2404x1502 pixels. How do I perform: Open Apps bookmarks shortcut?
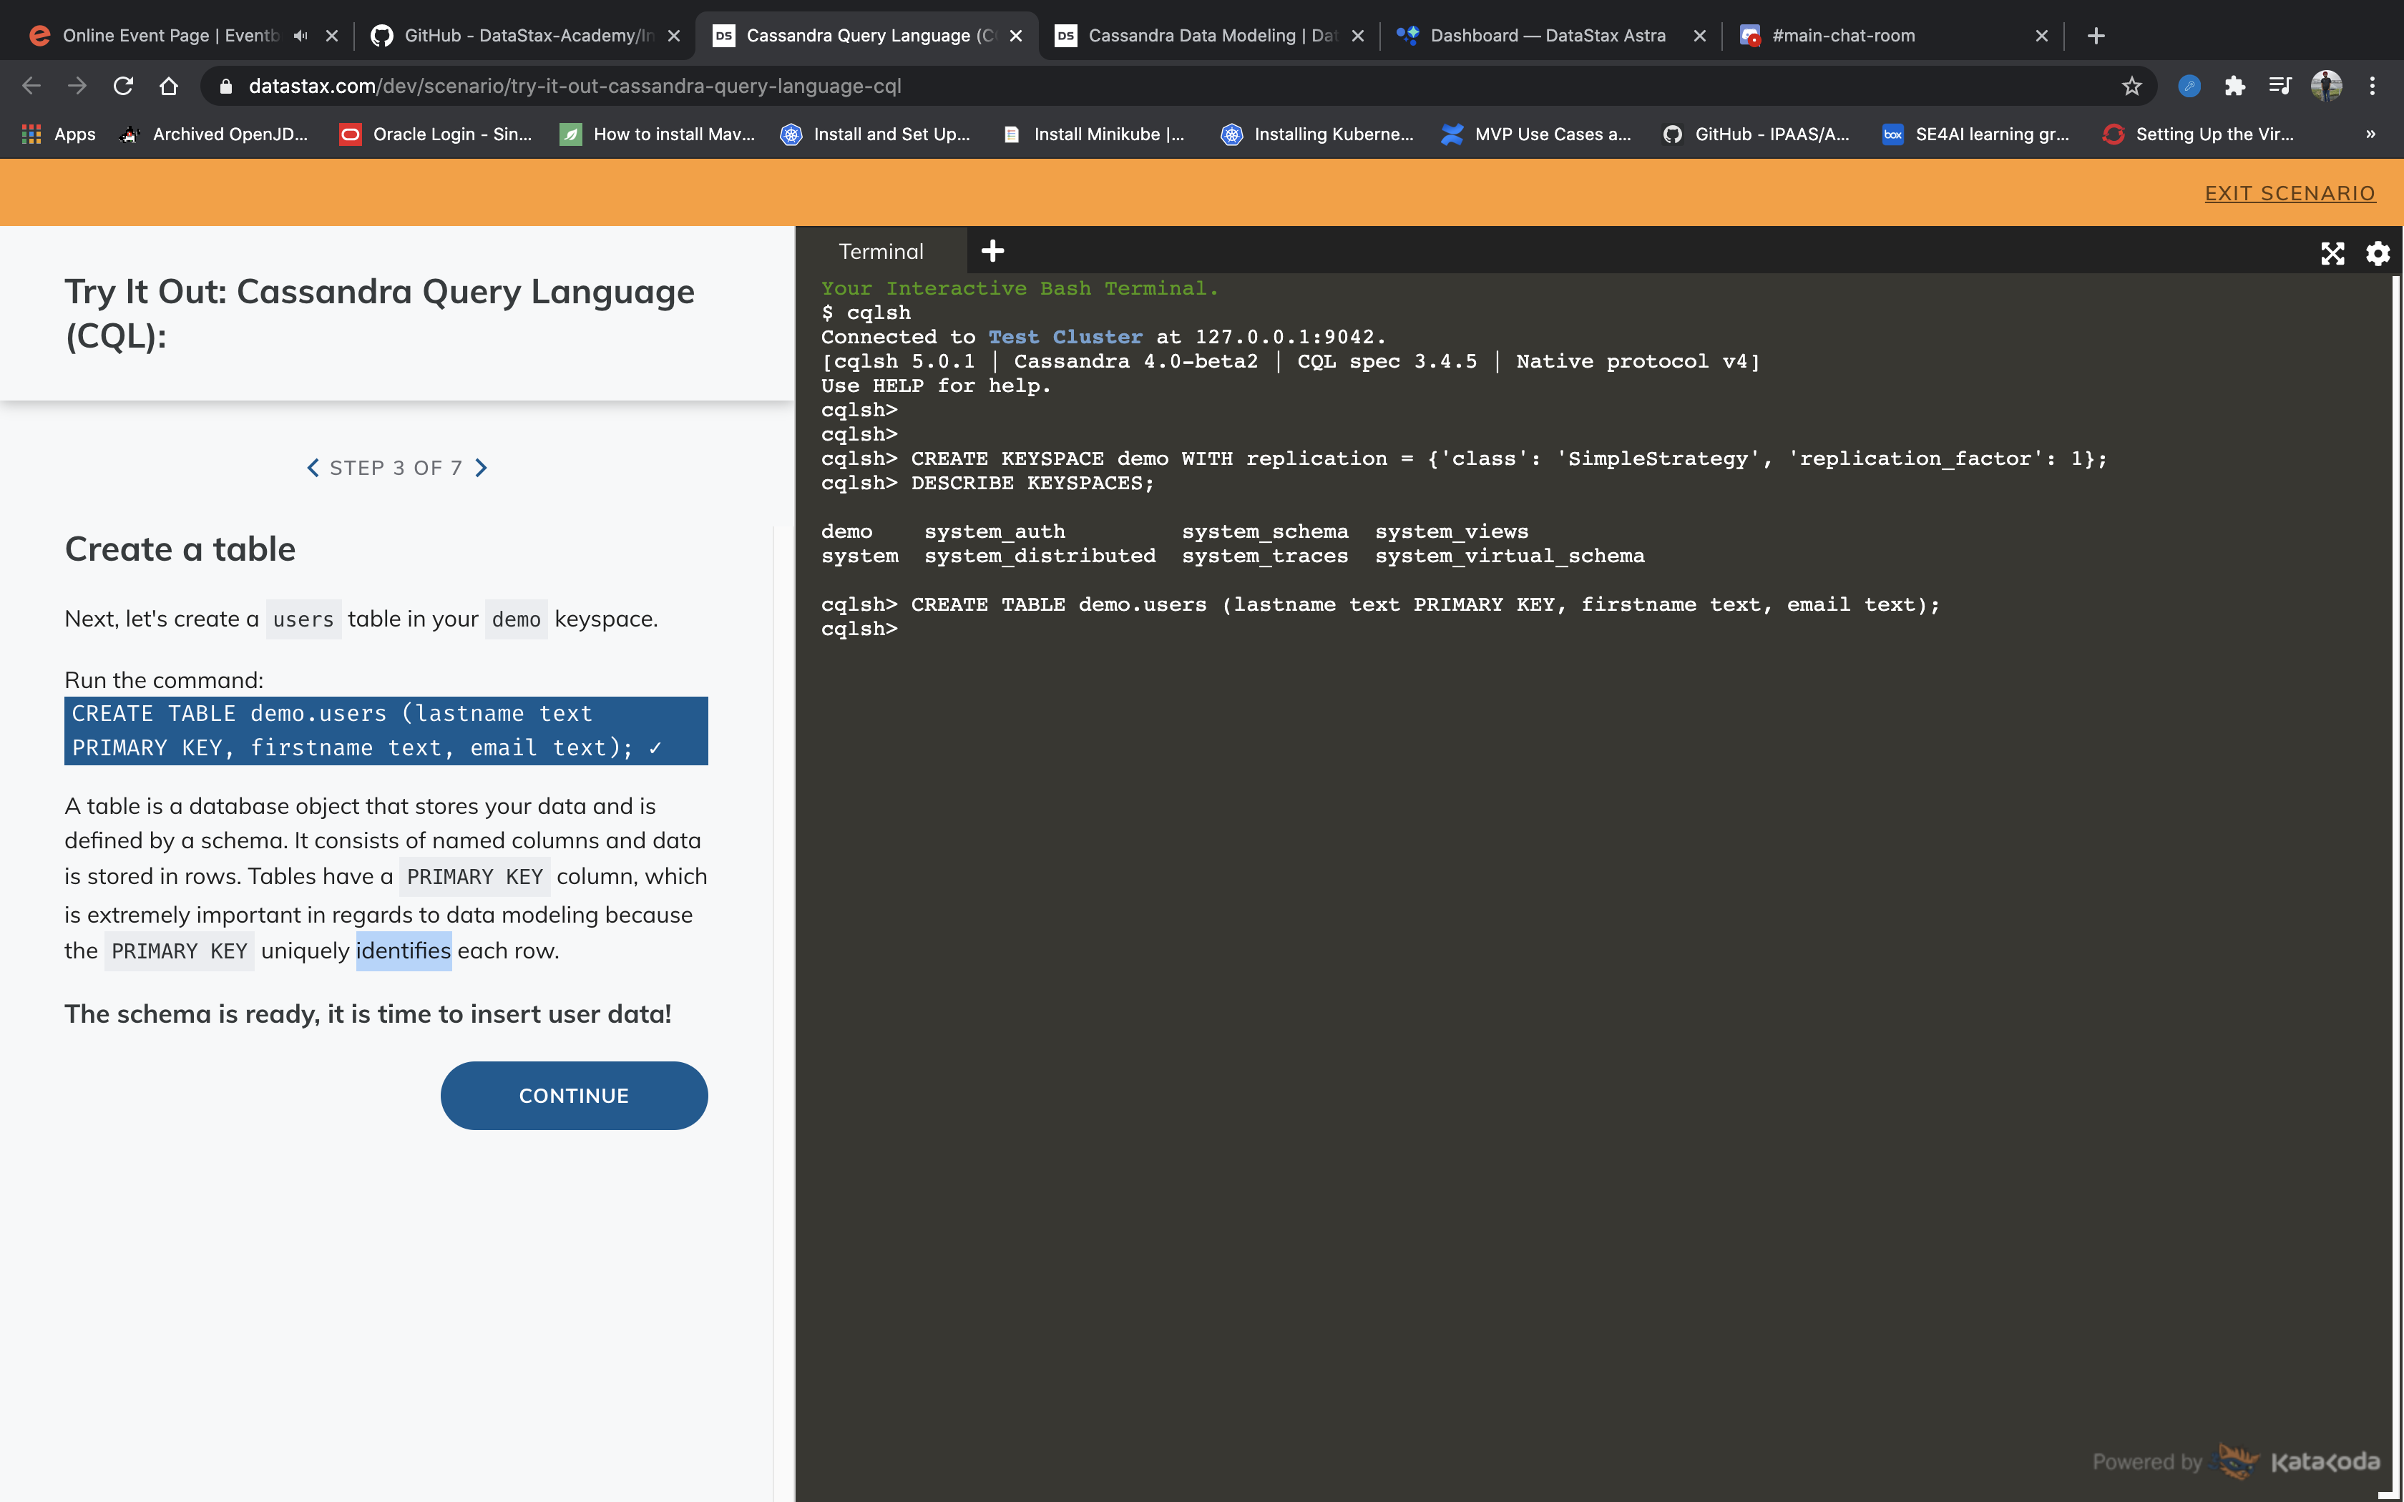[59, 134]
